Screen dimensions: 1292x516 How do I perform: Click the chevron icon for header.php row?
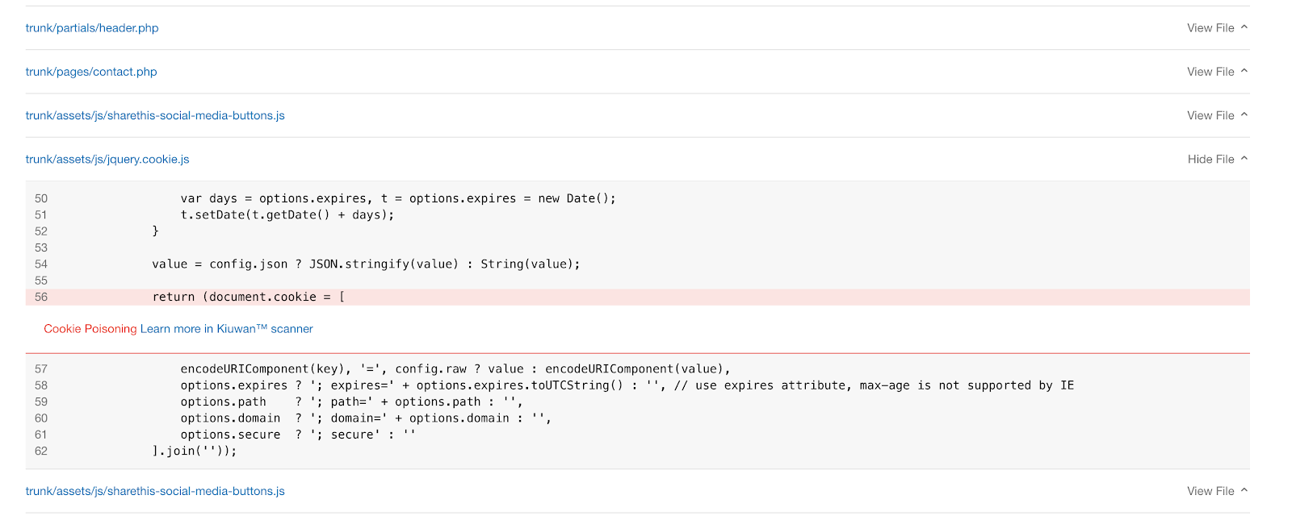tap(1244, 27)
